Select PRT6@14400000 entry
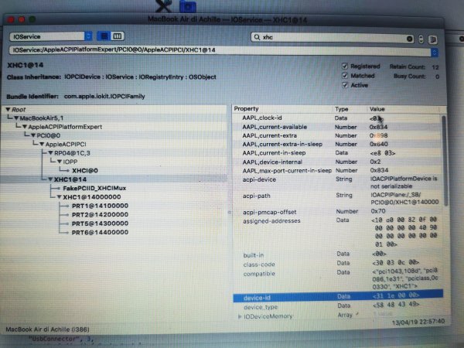 [x=100, y=232]
